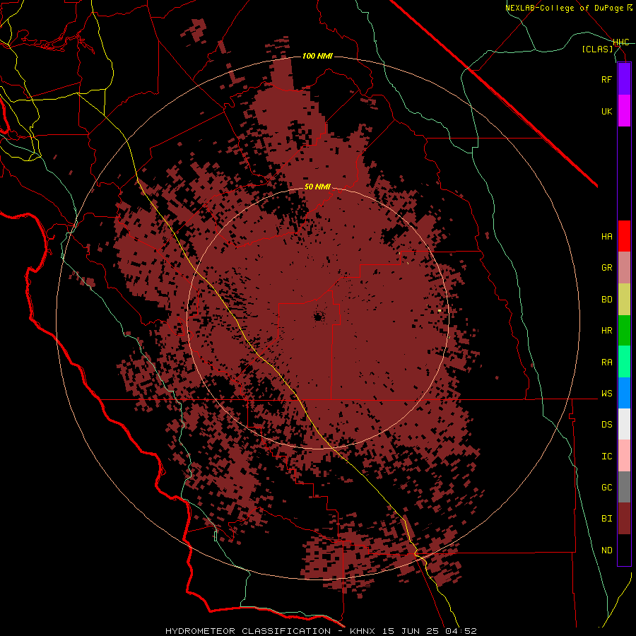
Task: Click the 'DS' legend label
Action: click(607, 424)
